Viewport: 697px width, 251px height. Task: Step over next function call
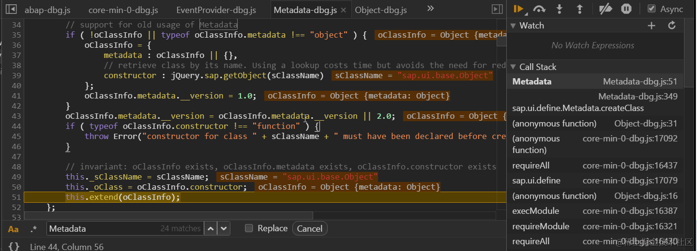point(539,9)
